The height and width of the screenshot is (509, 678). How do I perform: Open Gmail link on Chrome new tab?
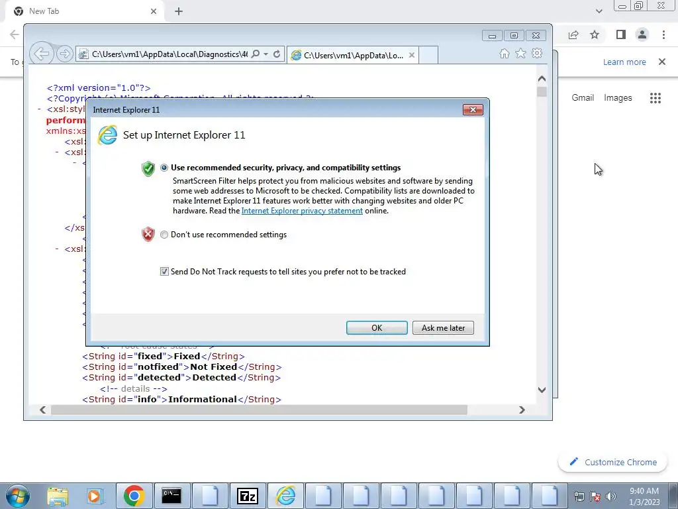click(583, 98)
